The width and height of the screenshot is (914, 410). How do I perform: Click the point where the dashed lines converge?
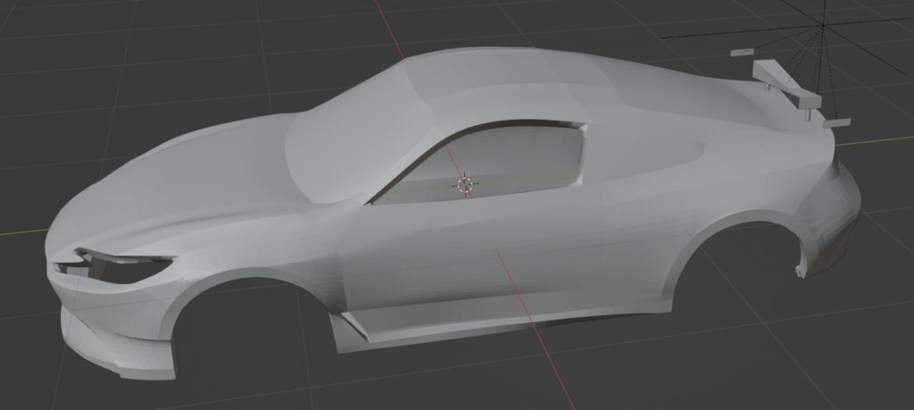pos(822,28)
